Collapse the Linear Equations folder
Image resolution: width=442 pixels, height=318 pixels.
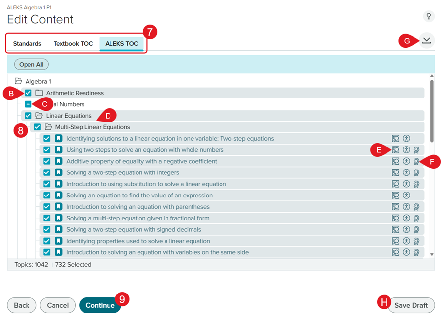pos(39,116)
